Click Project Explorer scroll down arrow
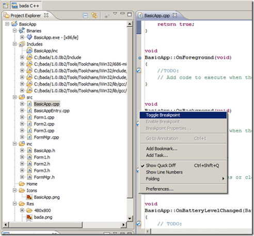Screen dimensions: 254x236 tap(130, 218)
